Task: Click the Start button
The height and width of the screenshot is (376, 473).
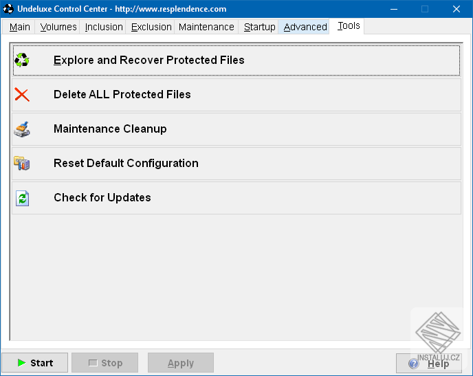Action: tap(35, 363)
